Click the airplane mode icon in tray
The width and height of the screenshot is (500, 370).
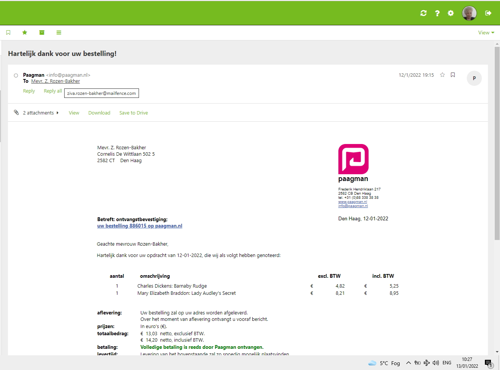[427, 363]
